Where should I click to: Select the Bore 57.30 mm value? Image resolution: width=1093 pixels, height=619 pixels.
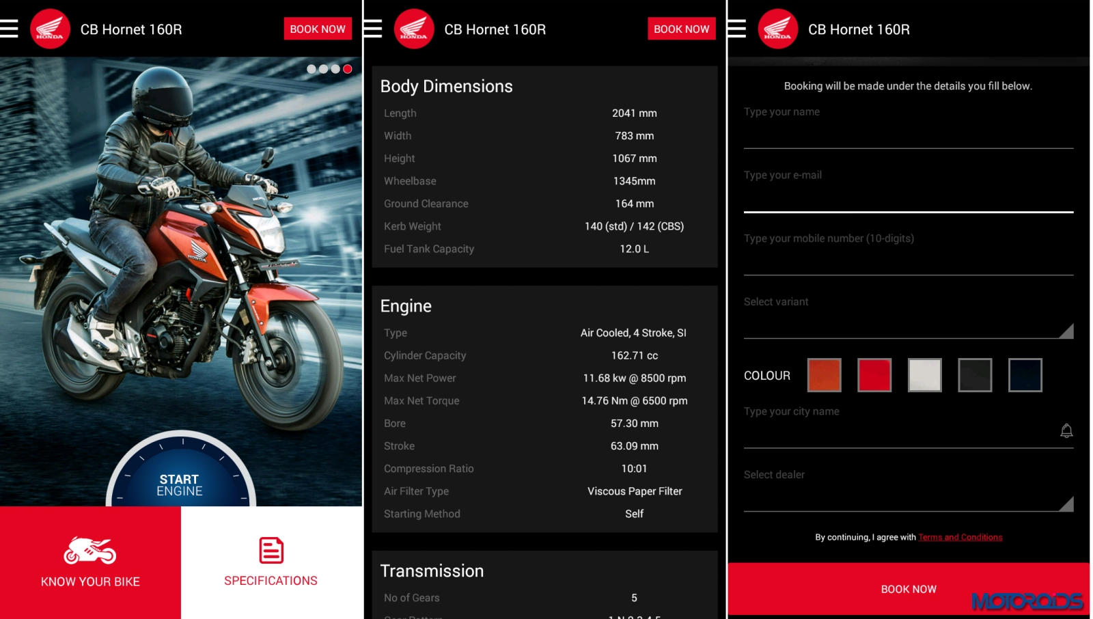(x=634, y=424)
